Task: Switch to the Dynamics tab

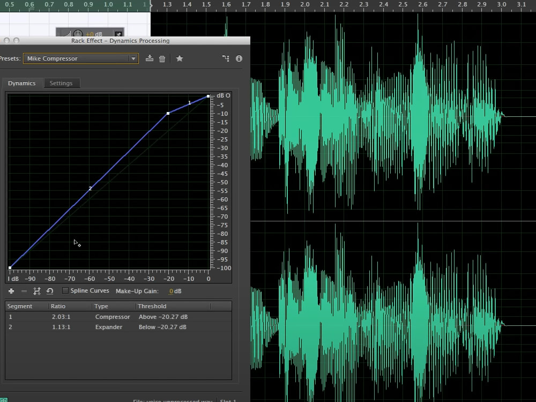Action: tap(22, 83)
